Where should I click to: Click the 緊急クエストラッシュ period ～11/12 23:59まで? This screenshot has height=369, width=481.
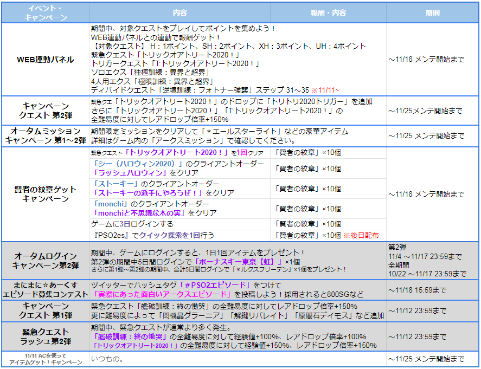417,337
